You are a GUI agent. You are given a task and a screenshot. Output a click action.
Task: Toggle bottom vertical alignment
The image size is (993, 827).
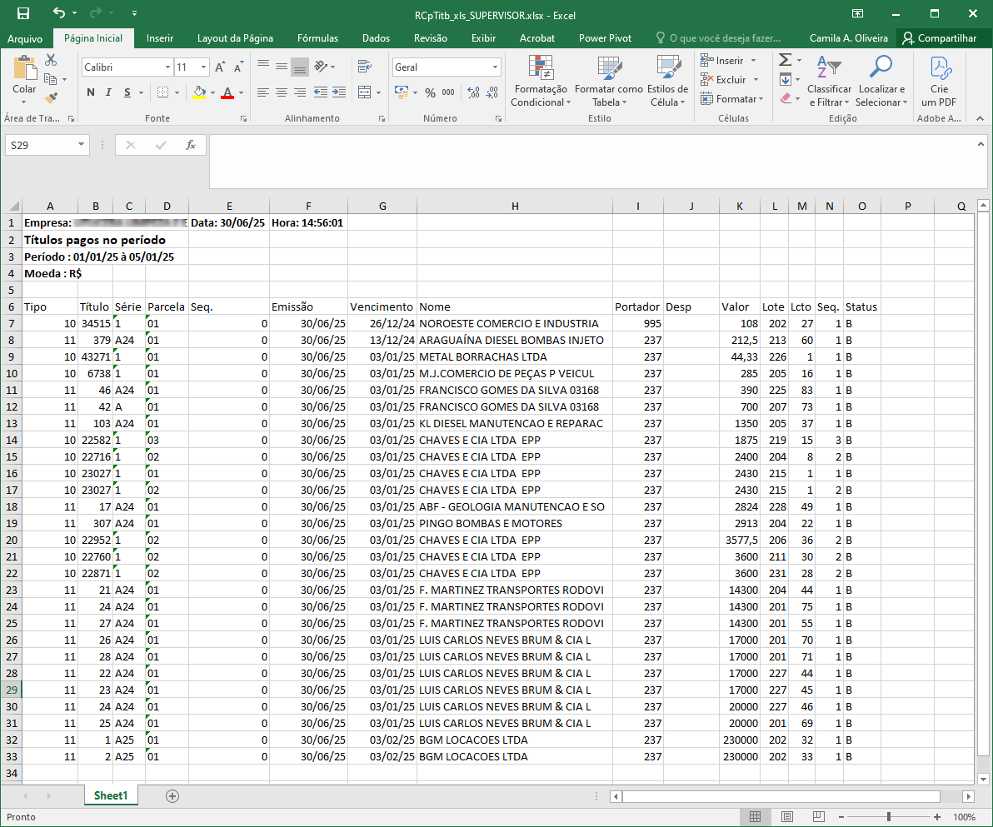pos(300,66)
